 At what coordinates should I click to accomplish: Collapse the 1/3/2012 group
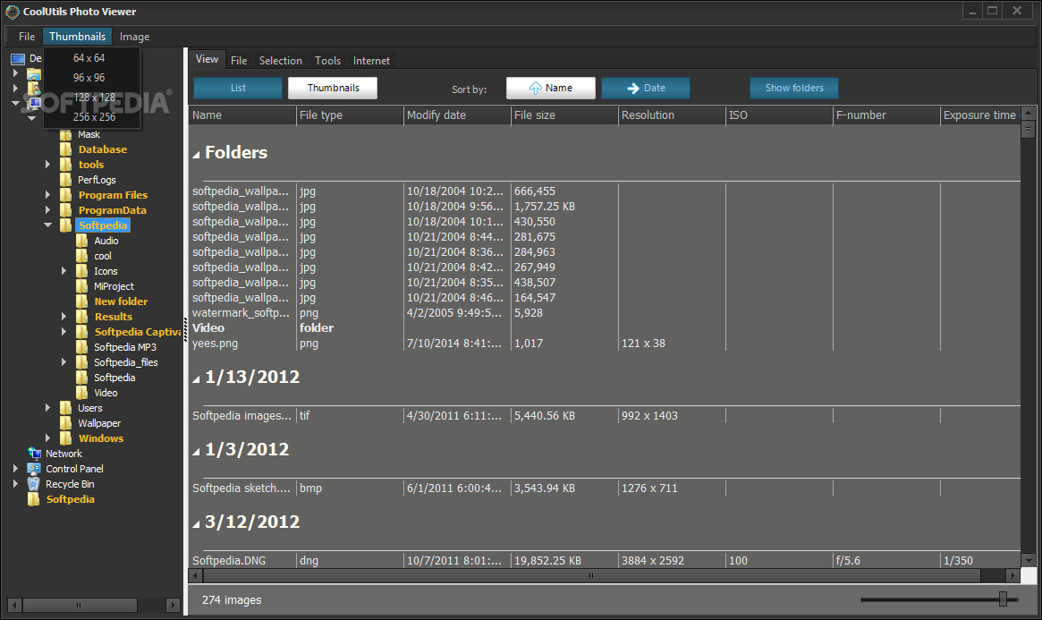(x=196, y=452)
